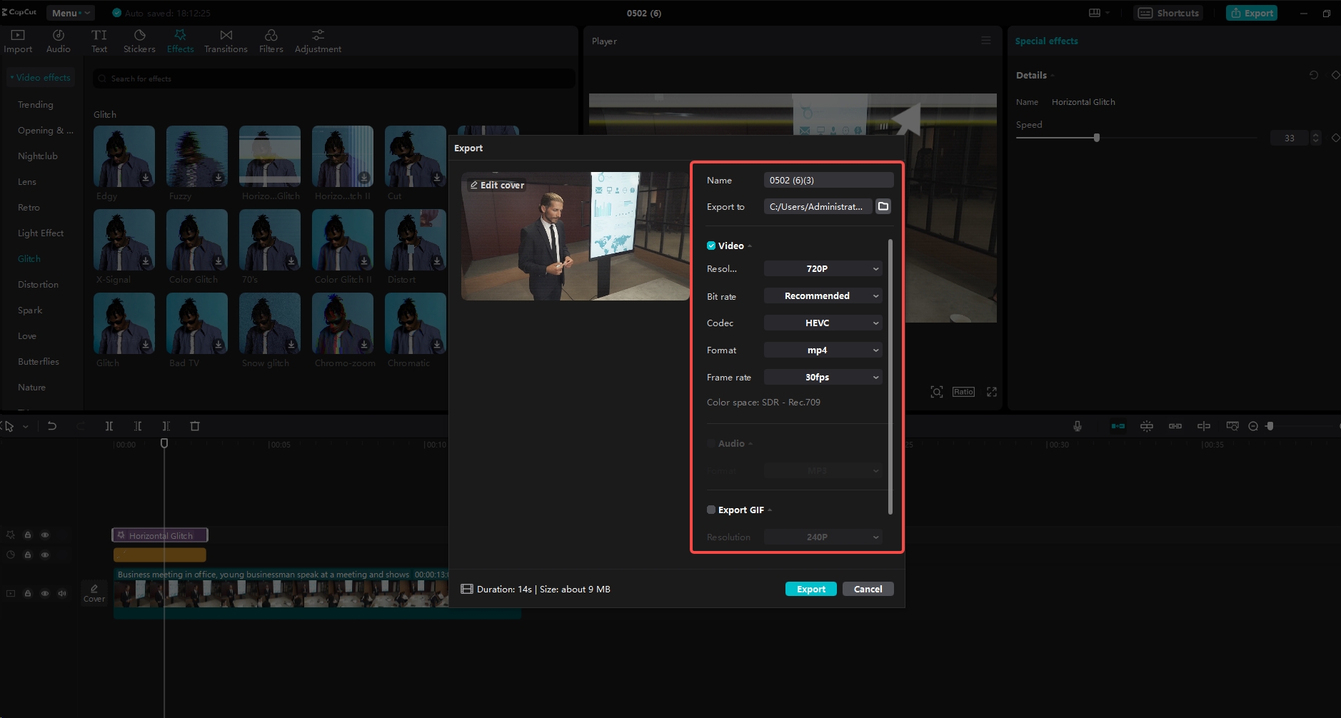Switch to the Transitions tab
Image resolution: width=1341 pixels, height=718 pixels.
pyautogui.click(x=225, y=40)
